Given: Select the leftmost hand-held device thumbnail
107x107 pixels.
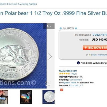Looking at the screenshot, I should [4, 97].
